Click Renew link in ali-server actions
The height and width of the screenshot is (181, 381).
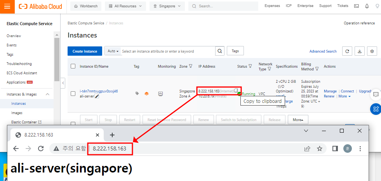point(329,96)
